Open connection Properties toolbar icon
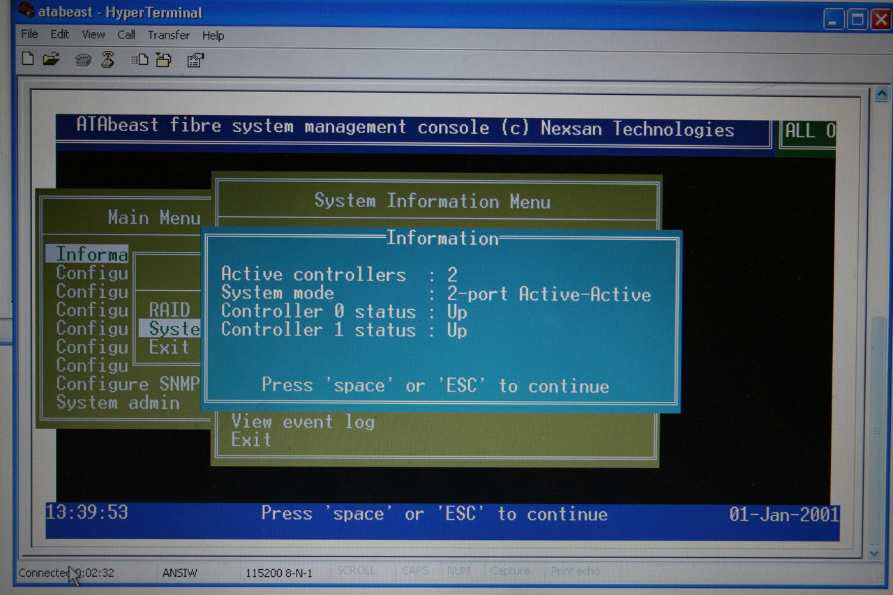This screenshot has width=893, height=595. coord(195,60)
